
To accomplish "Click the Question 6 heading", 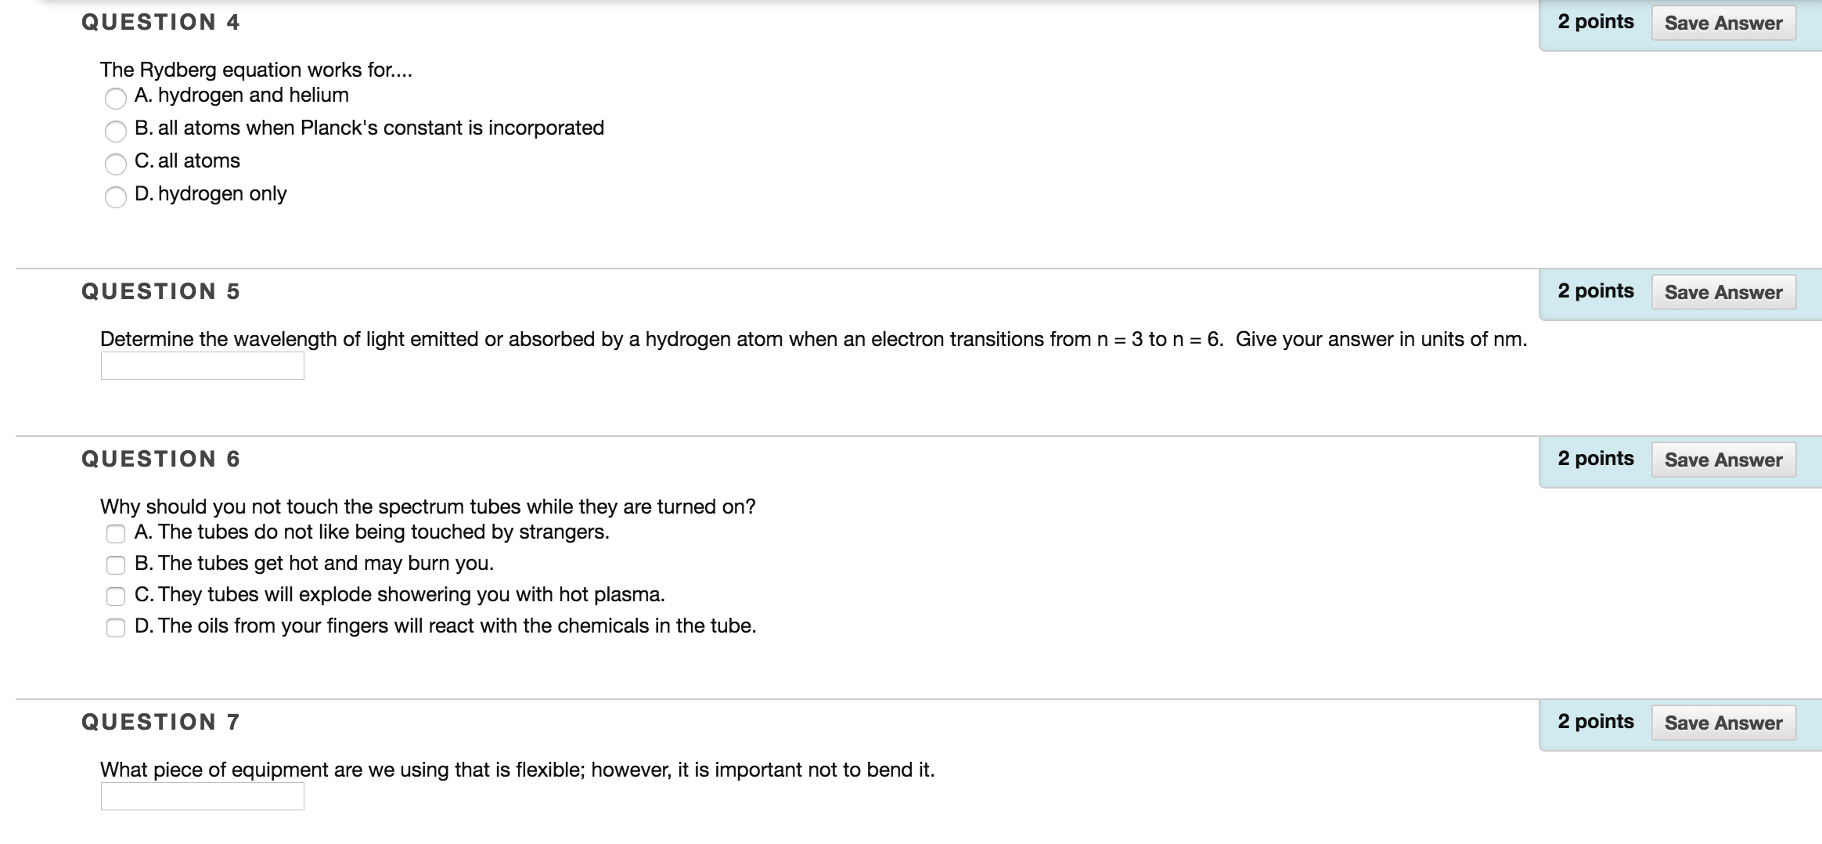I will tap(160, 459).
